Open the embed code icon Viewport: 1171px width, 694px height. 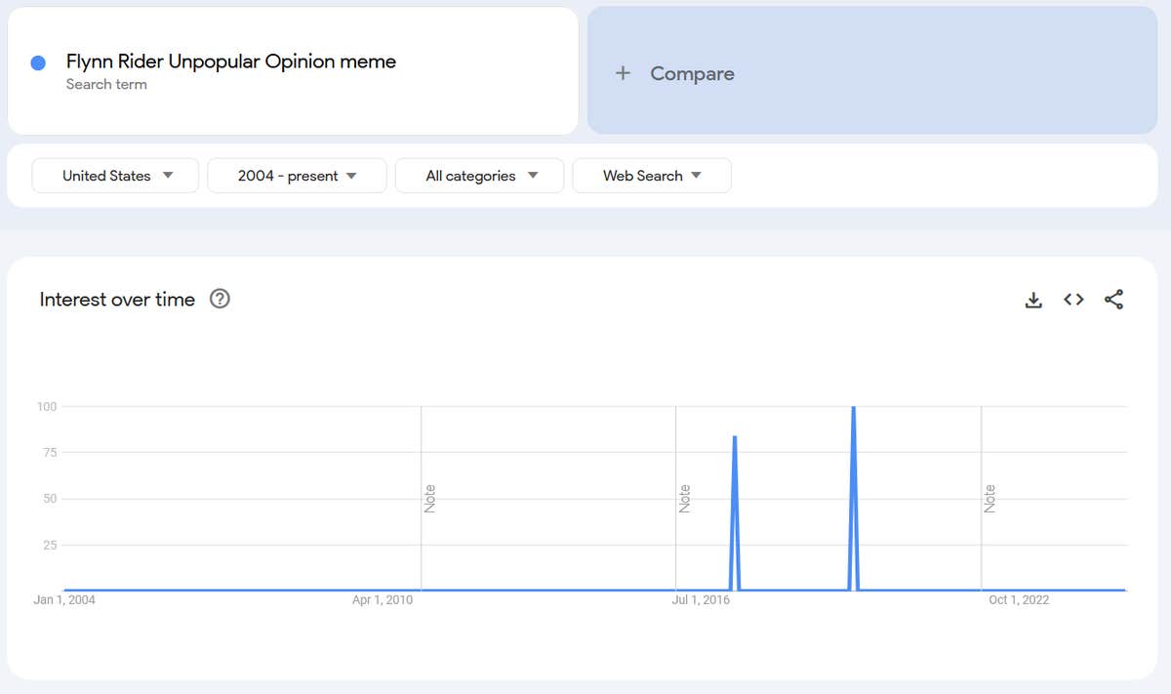(1073, 300)
